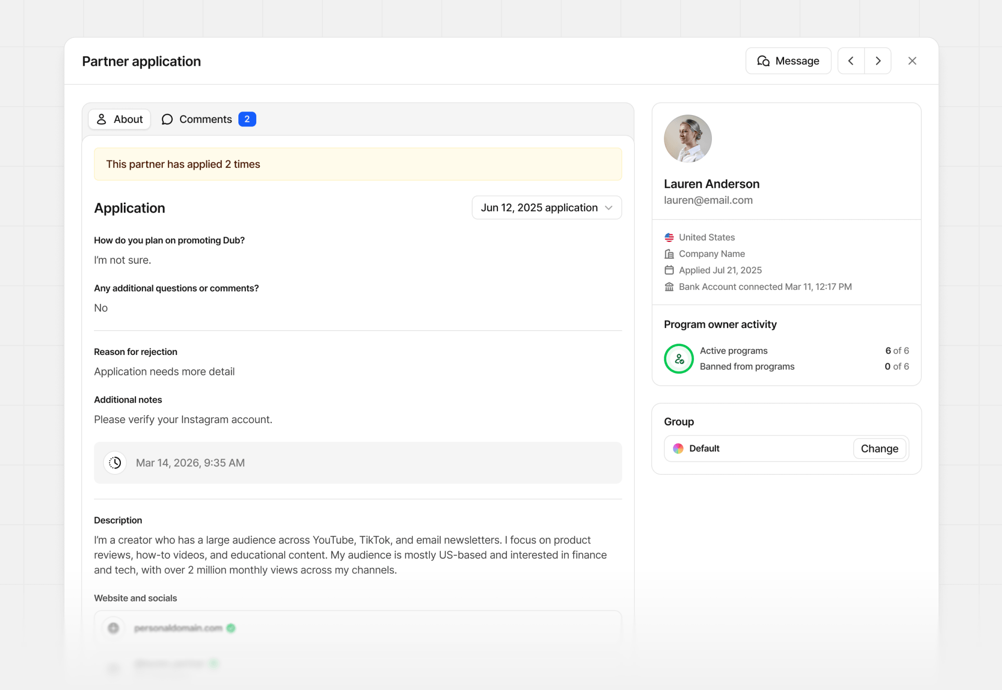Close the Partner application panel

point(912,61)
